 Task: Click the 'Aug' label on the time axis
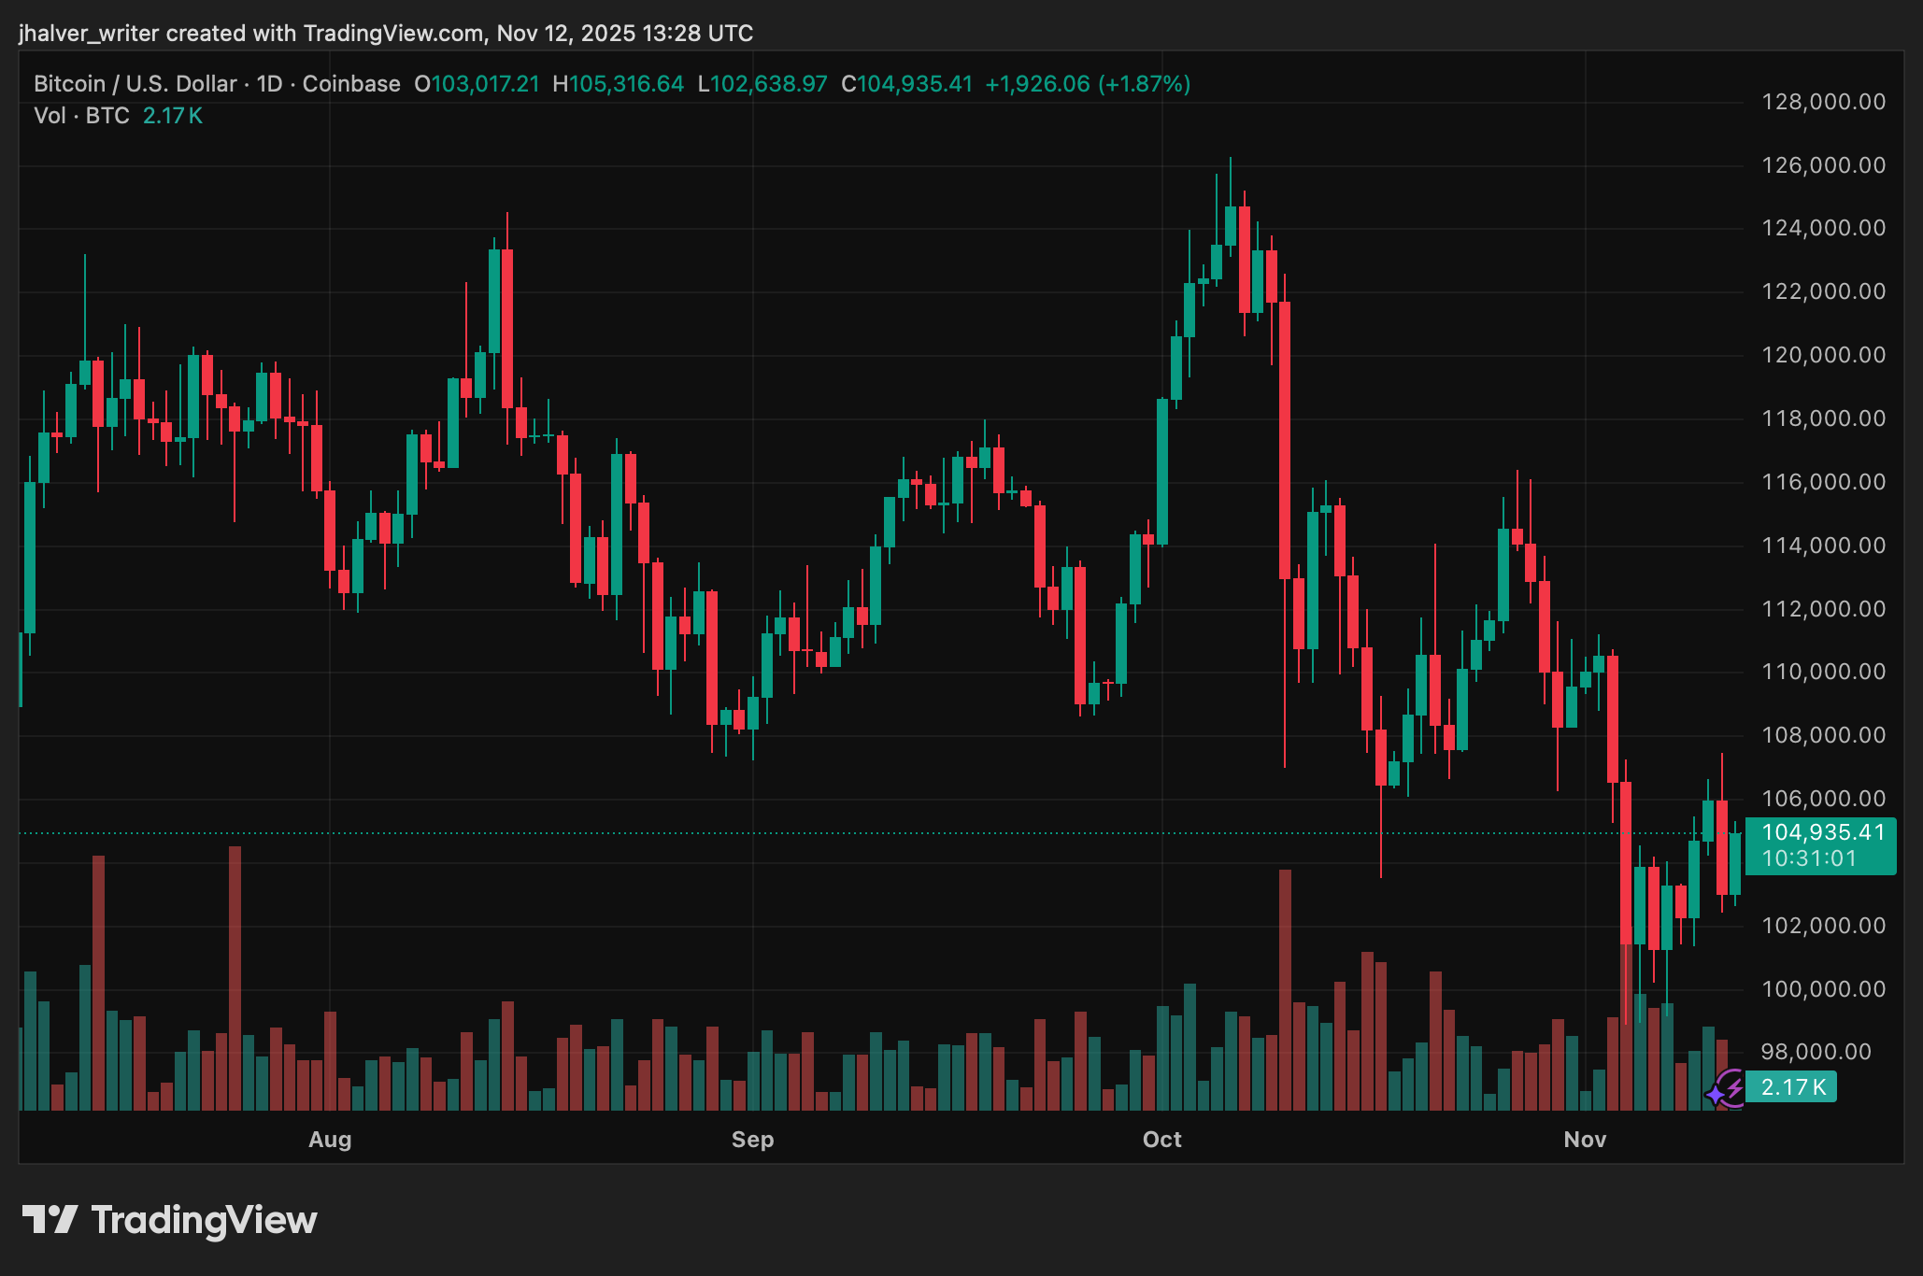click(x=329, y=1140)
